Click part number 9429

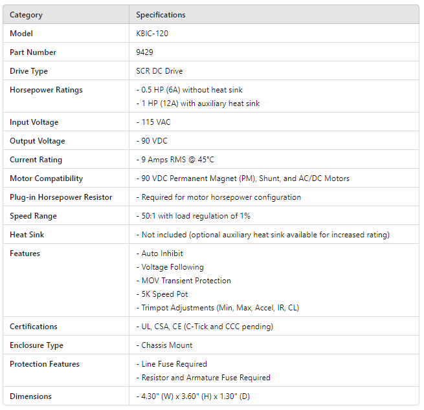click(144, 52)
